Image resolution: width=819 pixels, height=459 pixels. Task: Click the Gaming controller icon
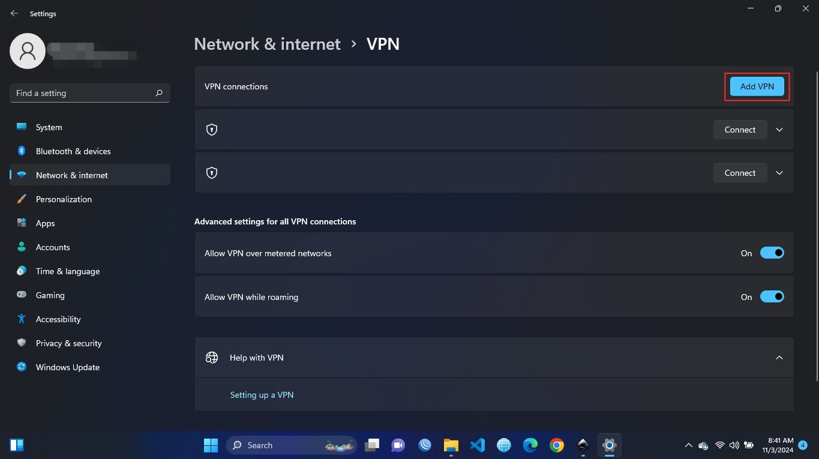[22, 295]
